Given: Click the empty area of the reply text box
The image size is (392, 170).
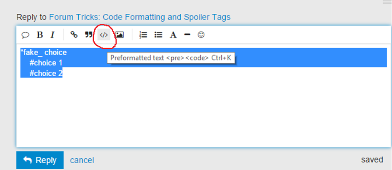Looking at the screenshot, I should (x=200, y=112).
